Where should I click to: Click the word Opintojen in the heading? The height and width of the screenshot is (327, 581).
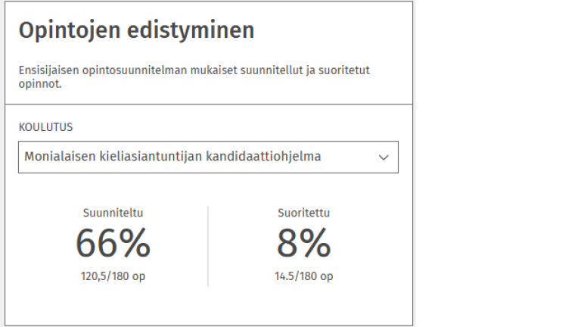(x=66, y=30)
